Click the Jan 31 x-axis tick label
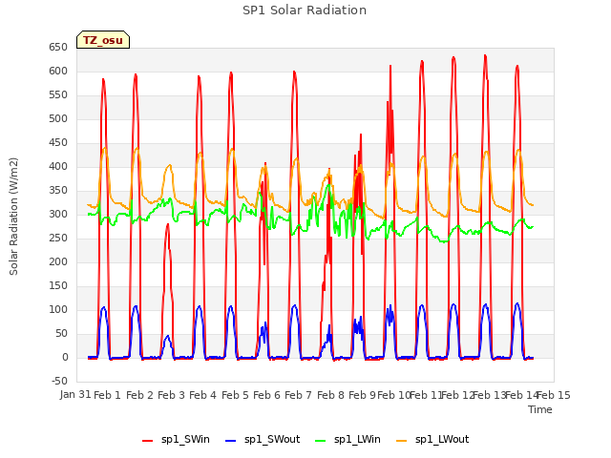This screenshot has width=611, height=458. tap(75, 394)
